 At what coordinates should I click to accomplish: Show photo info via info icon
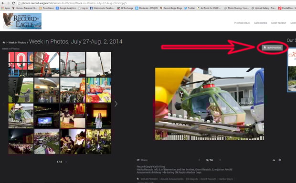tap(280, 160)
